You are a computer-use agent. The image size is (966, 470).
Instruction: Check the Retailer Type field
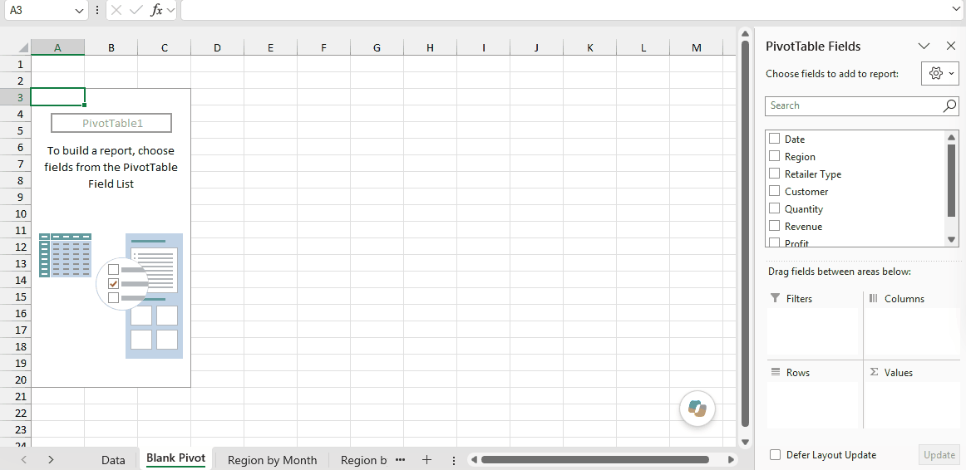point(775,174)
